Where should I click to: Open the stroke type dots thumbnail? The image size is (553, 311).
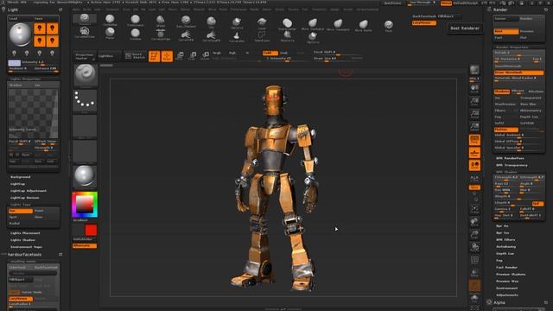85,100
